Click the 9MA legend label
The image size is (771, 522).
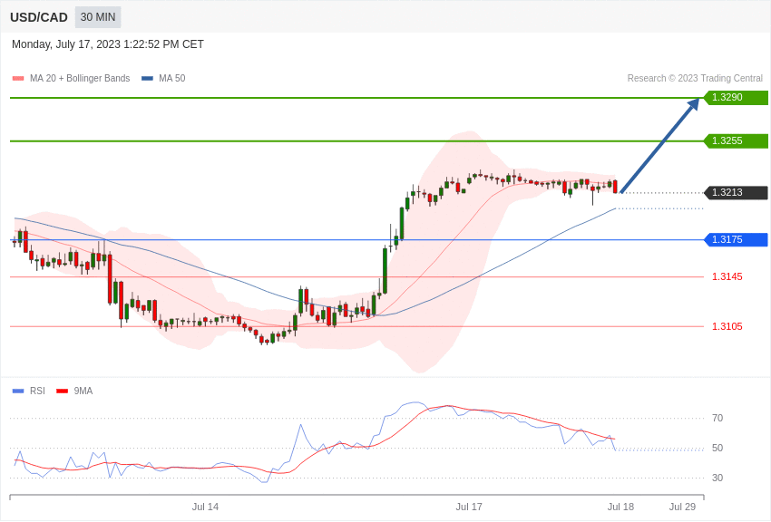(x=83, y=391)
